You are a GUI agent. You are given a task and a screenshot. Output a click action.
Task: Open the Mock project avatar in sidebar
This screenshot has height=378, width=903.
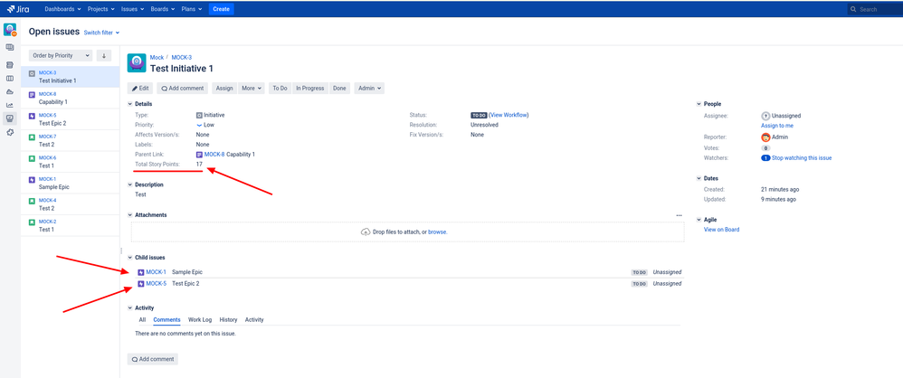pos(10,29)
